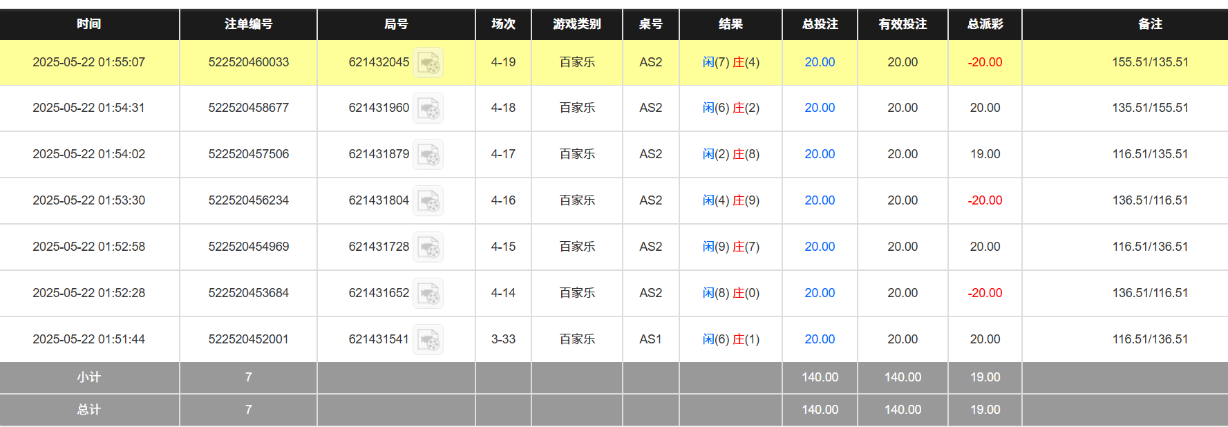Click the 总计 total row

click(x=89, y=409)
